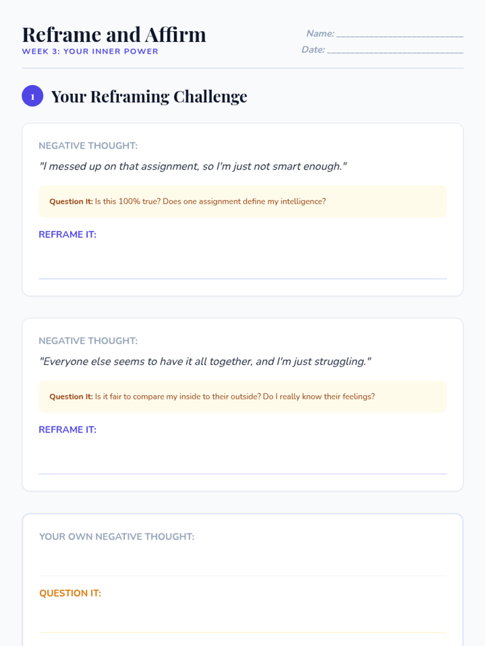Click the Negative Thought label above the "Everyone else" quote
This screenshot has width=485, height=646.
coord(88,341)
